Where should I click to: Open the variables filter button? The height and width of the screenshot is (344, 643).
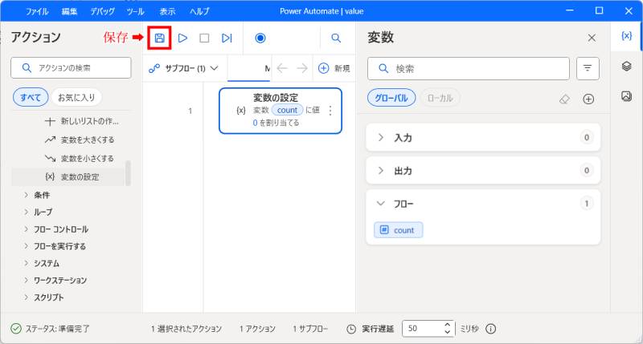coord(588,68)
